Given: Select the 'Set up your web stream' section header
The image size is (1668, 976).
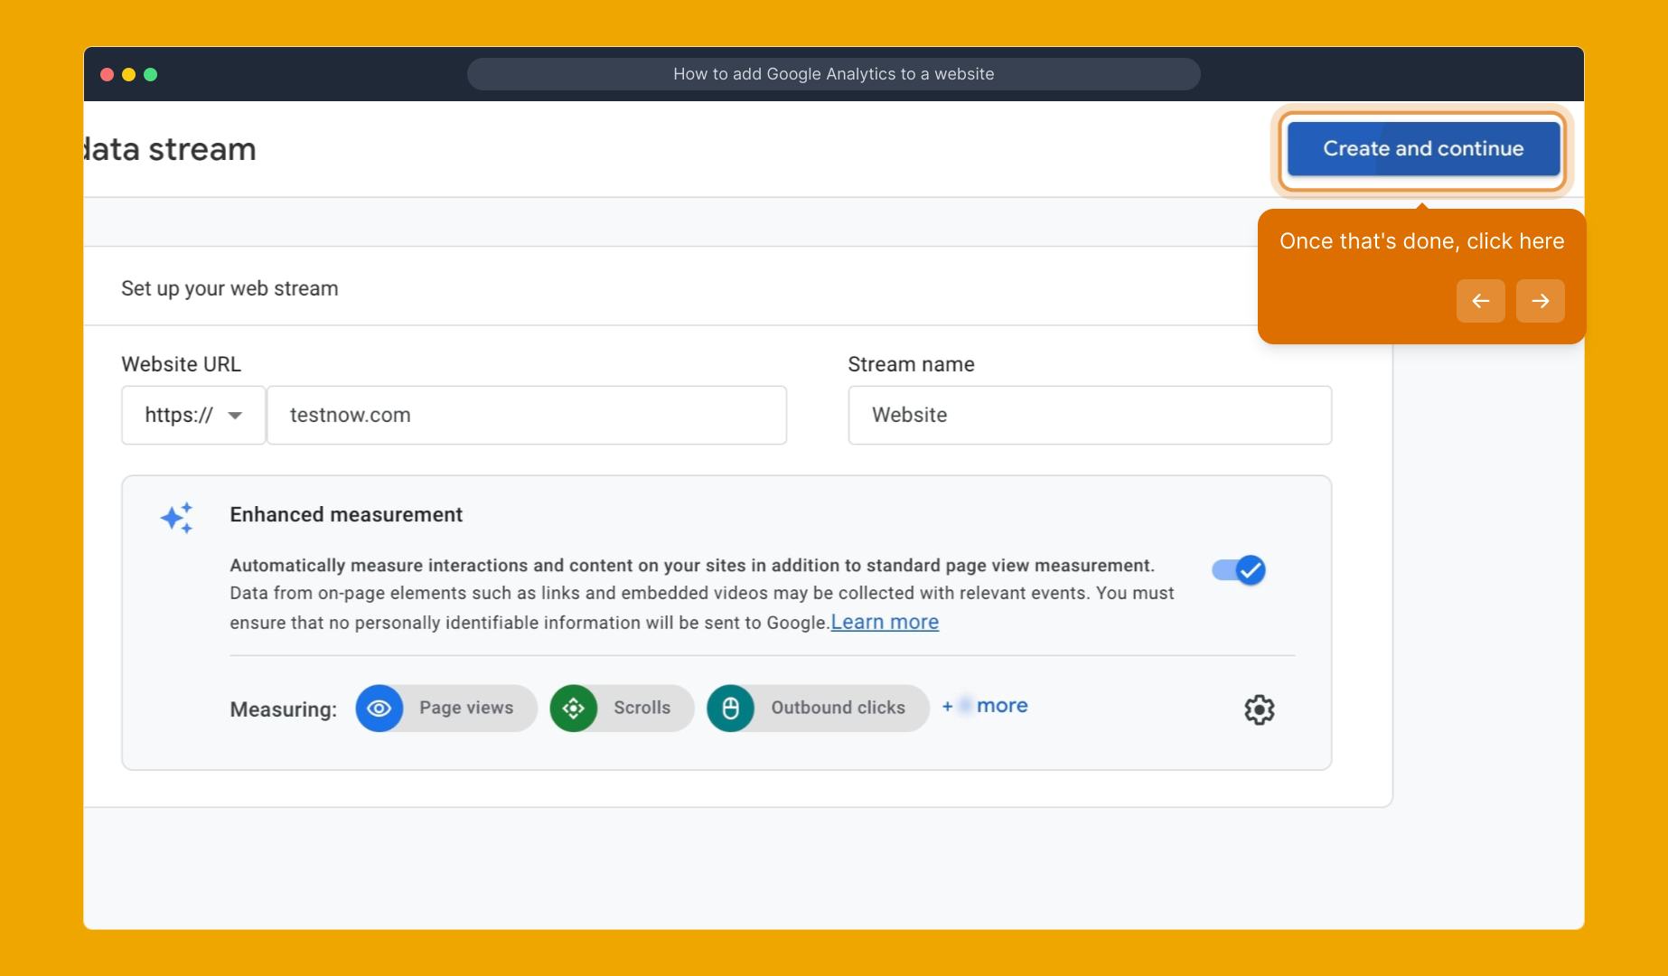Looking at the screenshot, I should 230,288.
